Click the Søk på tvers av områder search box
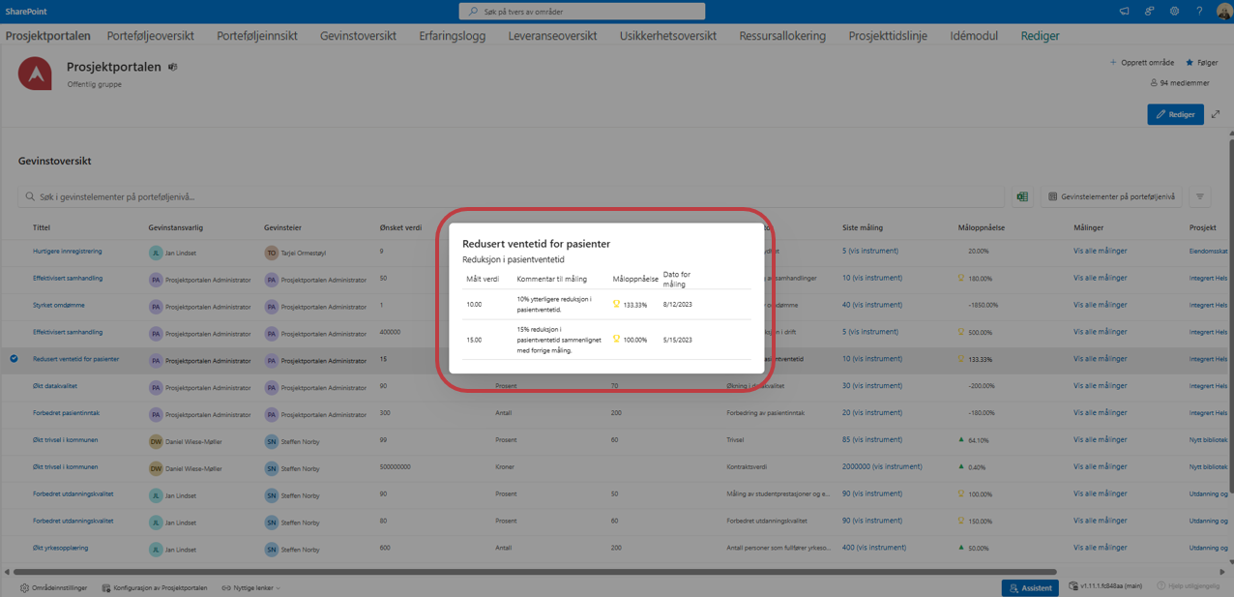Image resolution: width=1234 pixels, height=597 pixels. click(x=582, y=12)
